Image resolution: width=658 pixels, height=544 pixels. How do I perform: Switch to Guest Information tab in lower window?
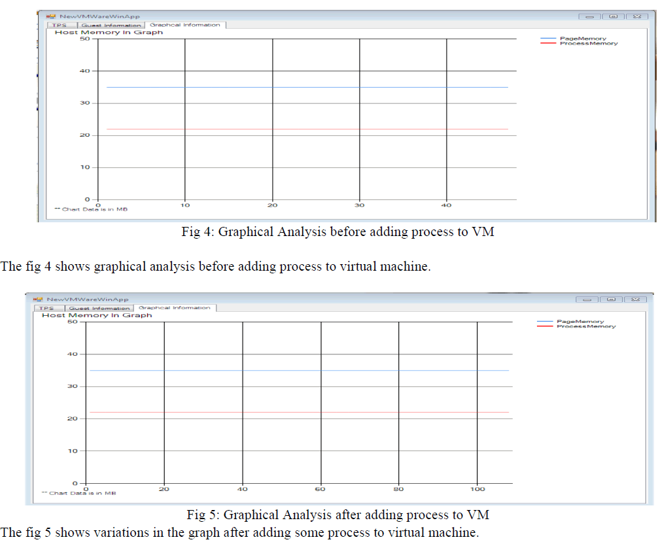click(x=99, y=308)
